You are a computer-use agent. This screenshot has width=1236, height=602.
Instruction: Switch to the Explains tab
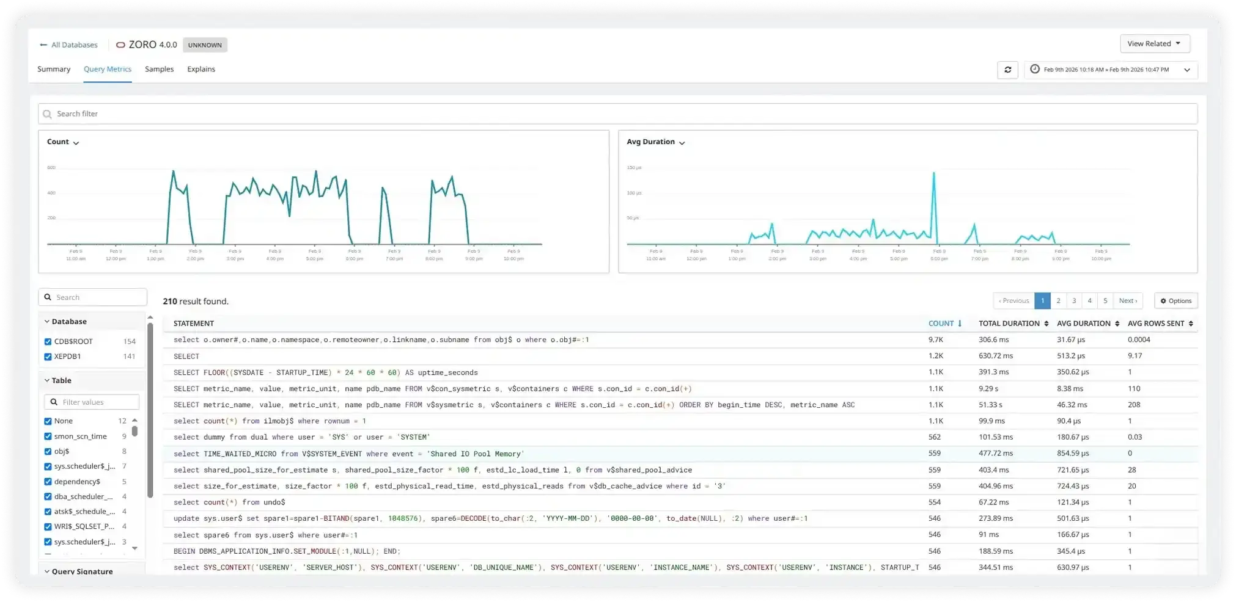click(x=200, y=69)
